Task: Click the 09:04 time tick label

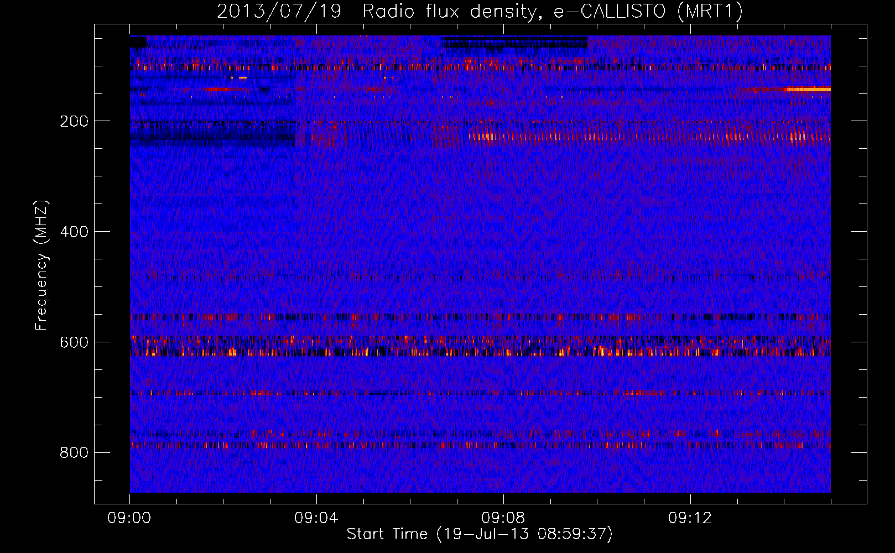Action: [316, 518]
